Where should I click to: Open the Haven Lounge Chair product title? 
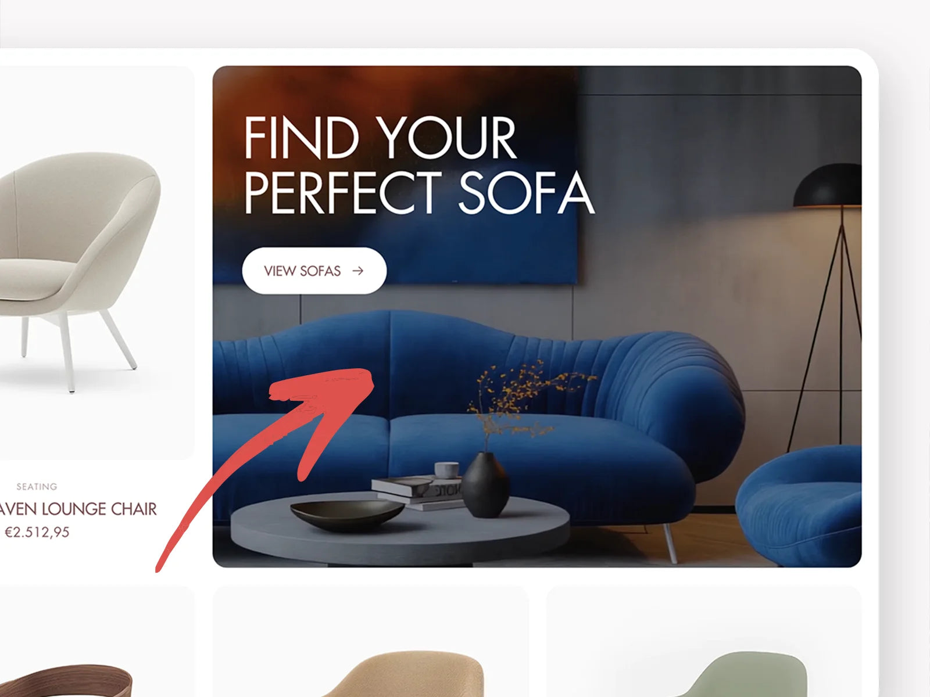coord(78,509)
